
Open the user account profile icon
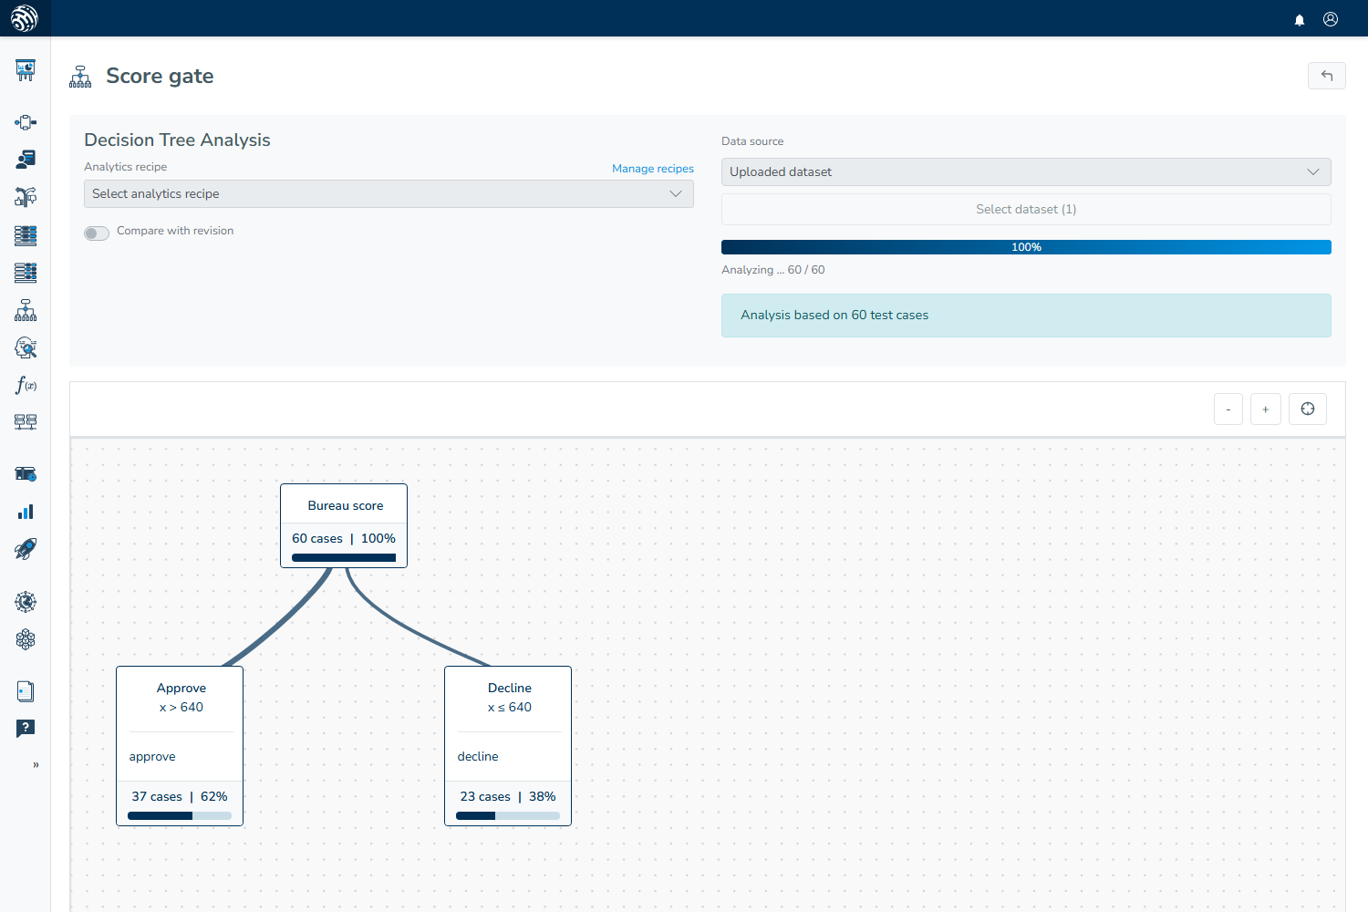click(x=1331, y=19)
